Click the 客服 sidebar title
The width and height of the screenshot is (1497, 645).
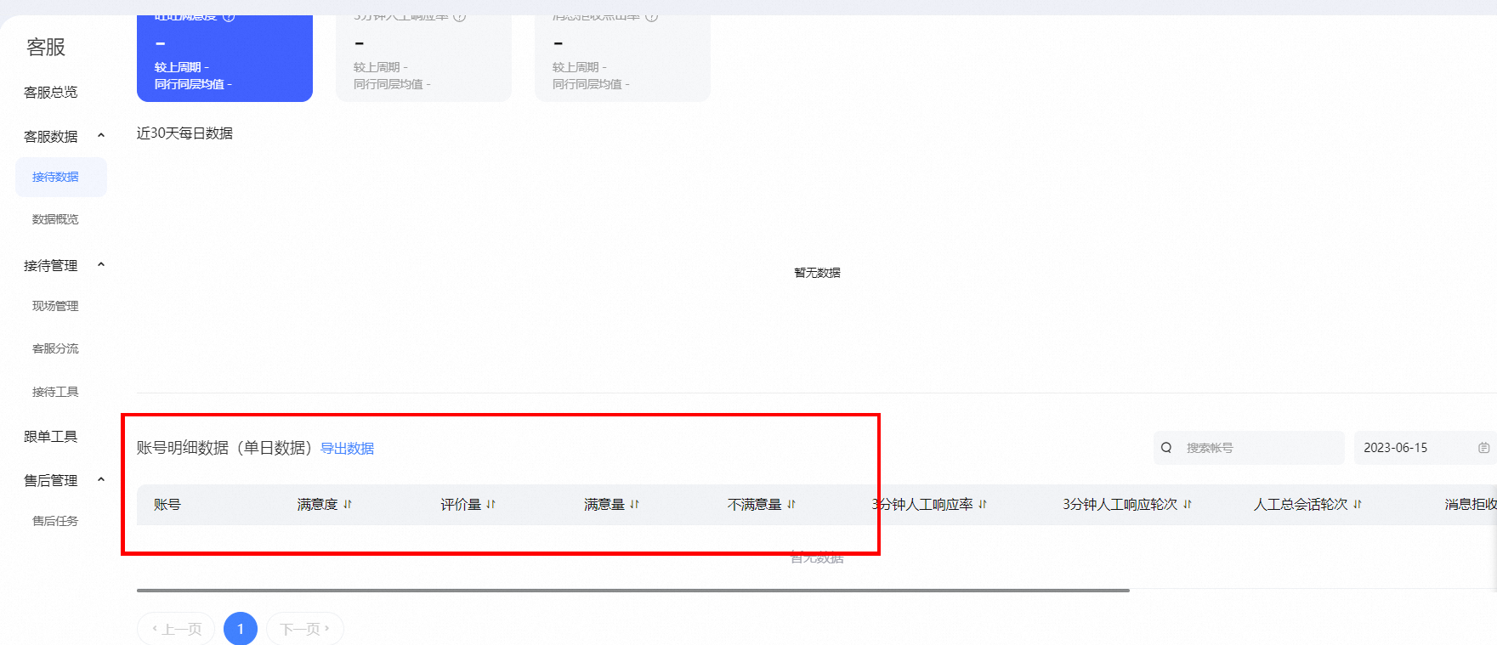46,48
